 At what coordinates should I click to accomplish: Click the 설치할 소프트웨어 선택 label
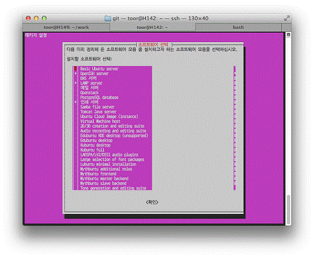(x=89, y=59)
